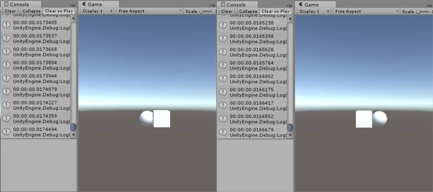Select log entry 00:00:00.0174079
The width and height of the screenshot is (433, 192).
pos(36,92)
